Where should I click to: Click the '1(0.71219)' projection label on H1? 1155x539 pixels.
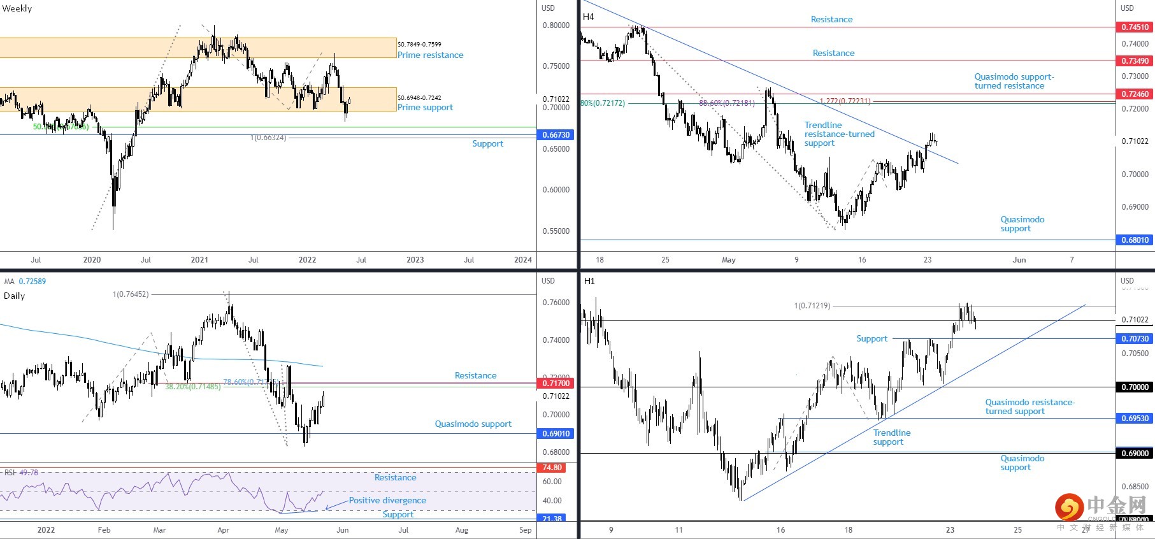coord(812,306)
